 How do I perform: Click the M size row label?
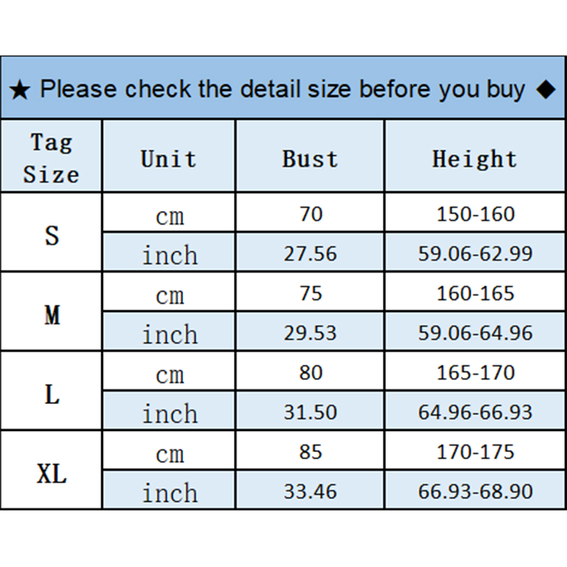(x=52, y=314)
